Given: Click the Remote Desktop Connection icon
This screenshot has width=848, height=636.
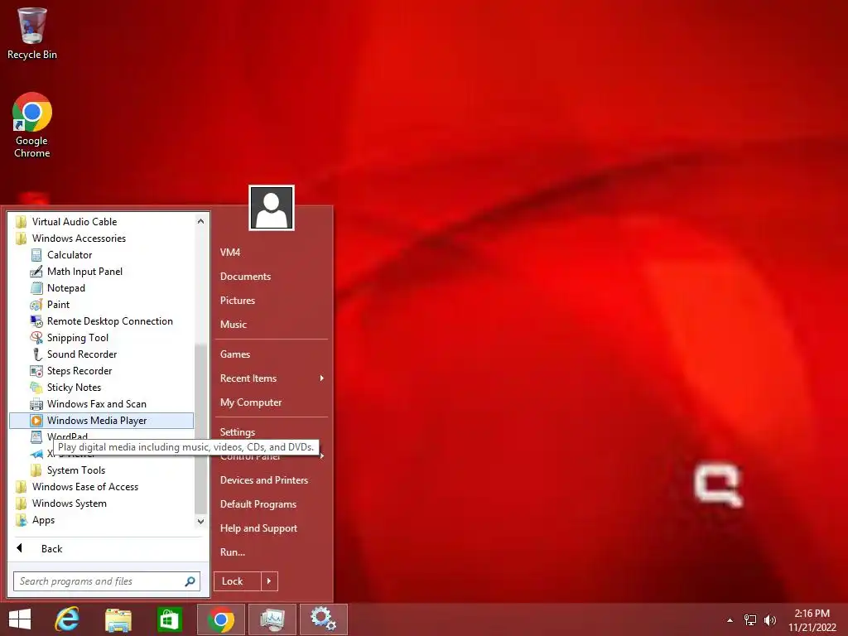Looking at the screenshot, I should coord(36,321).
